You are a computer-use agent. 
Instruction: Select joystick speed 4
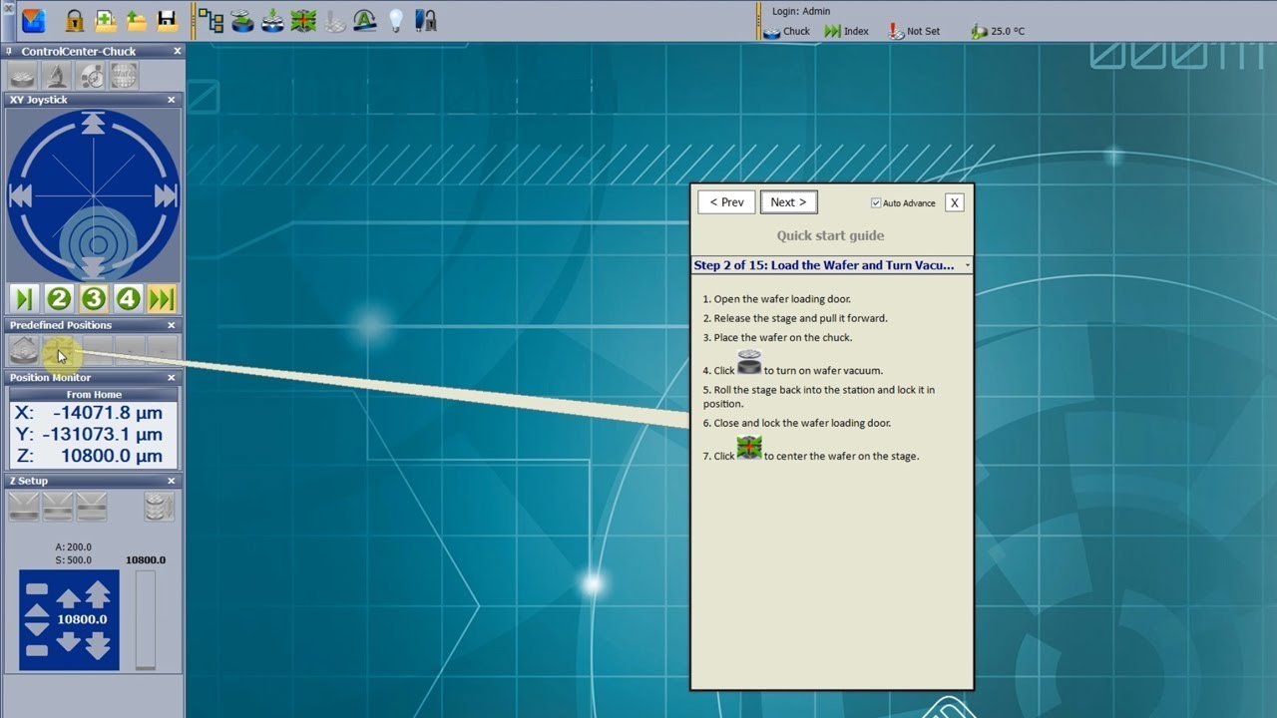click(x=128, y=298)
